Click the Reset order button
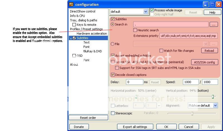The image size is (223, 131). [88, 118]
